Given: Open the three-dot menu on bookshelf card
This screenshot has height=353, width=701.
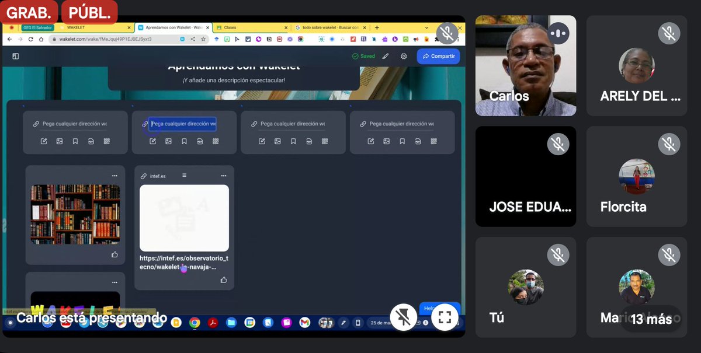Looking at the screenshot, I should [114, 176].
